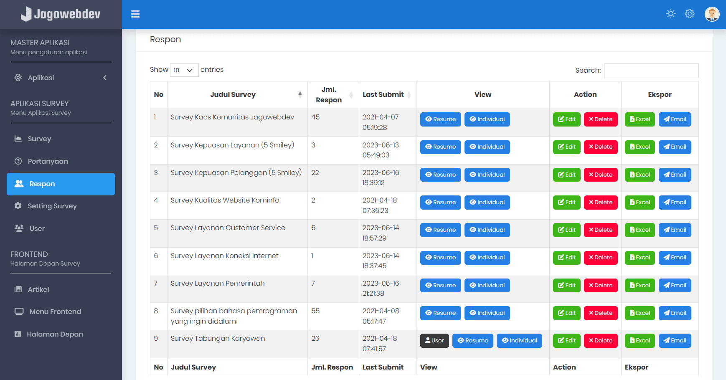Open the Pertanyaan sidebar item

[61, 161]
